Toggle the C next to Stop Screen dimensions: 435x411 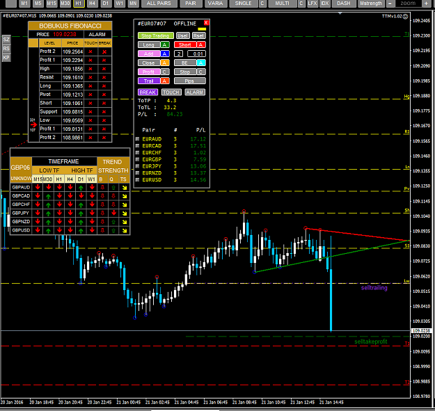pos(201,72)
